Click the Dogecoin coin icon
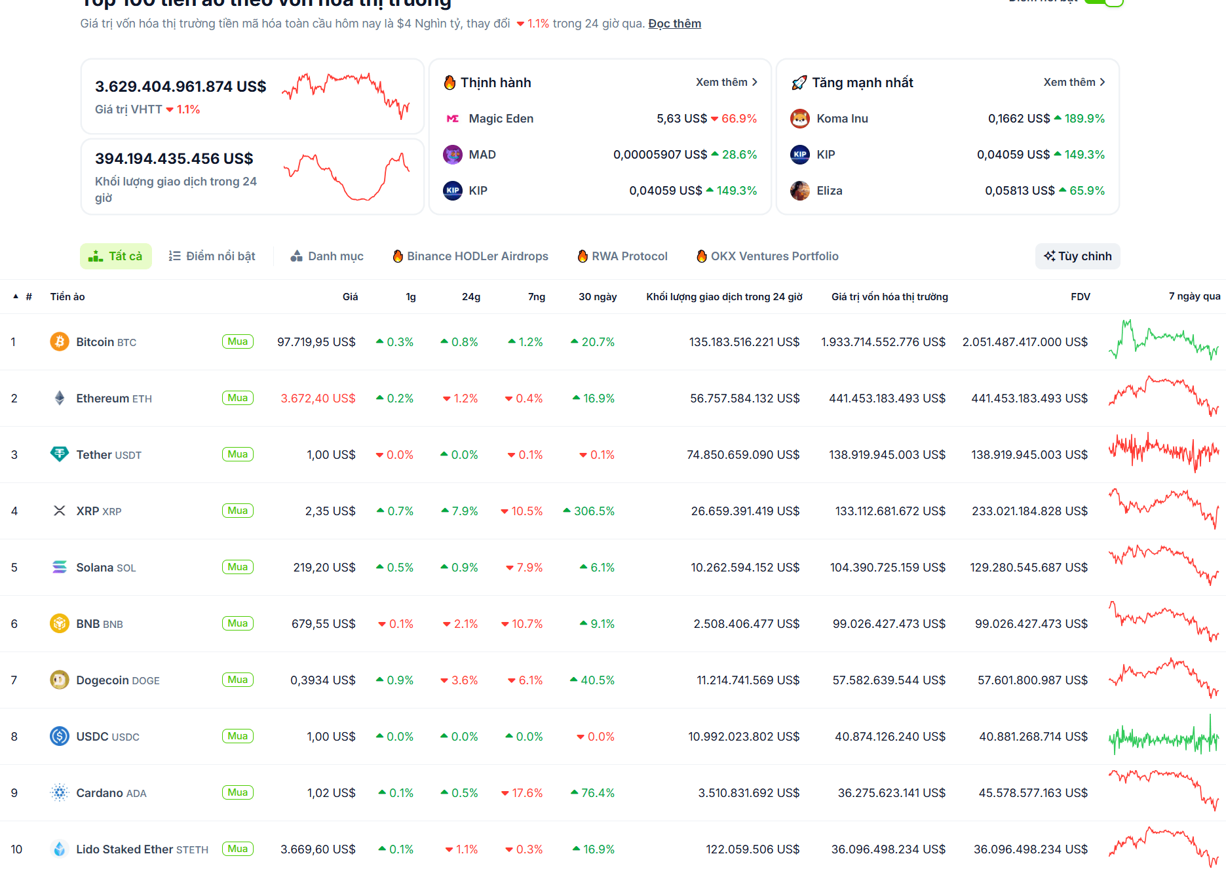Image resolution: width=1226 pixels, height=875 pixels. 60,680
